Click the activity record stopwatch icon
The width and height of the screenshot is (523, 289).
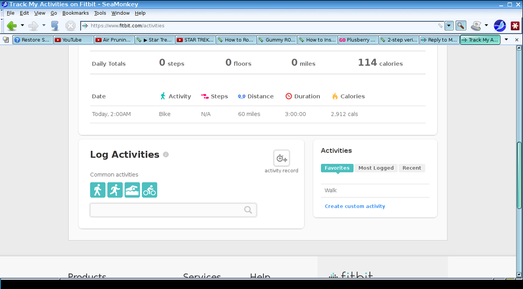282,158
